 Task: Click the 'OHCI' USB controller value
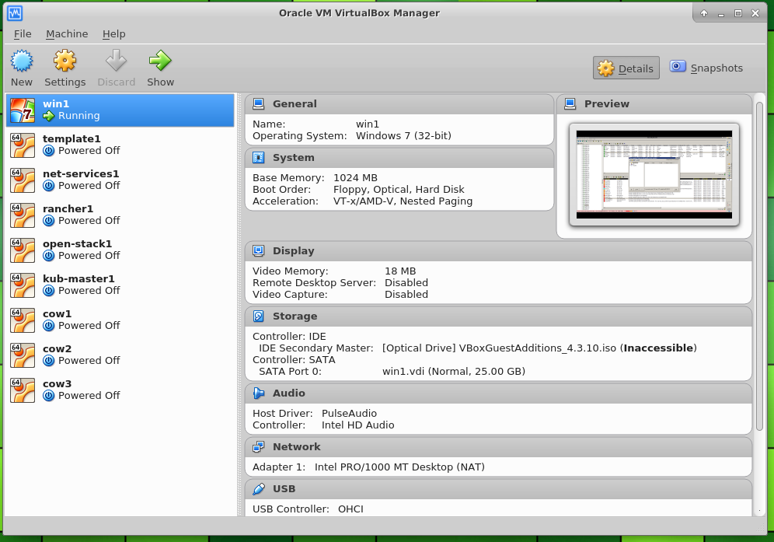coord(351,509)
